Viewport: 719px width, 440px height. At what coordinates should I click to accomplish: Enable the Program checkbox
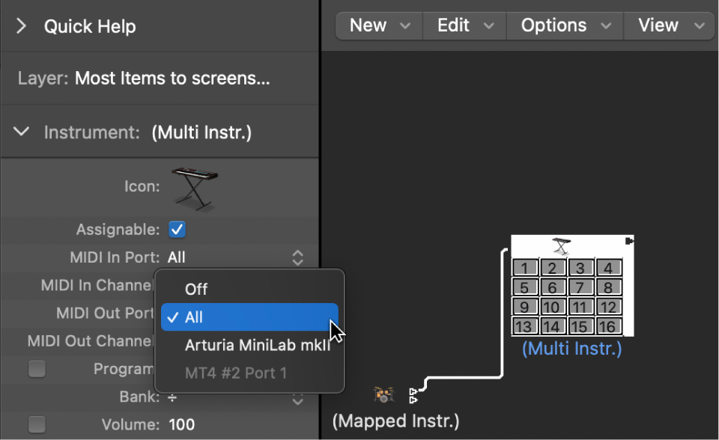(37, 368)
